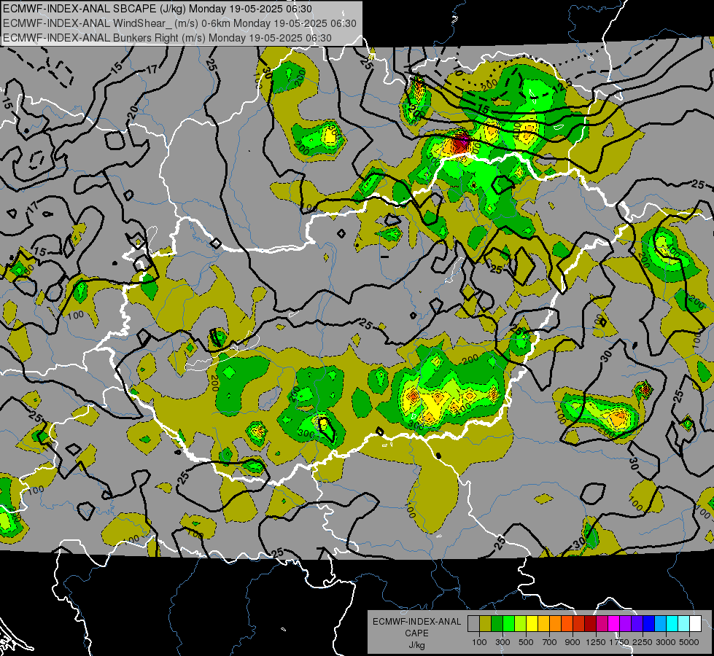Click the legend value 900

[x=573, y=642]
